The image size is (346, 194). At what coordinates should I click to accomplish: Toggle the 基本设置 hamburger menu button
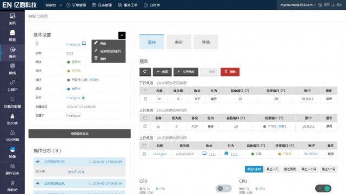[122, 35]
